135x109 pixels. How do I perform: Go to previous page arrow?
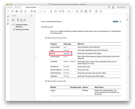pyautogui.click(x=32, y=11)
